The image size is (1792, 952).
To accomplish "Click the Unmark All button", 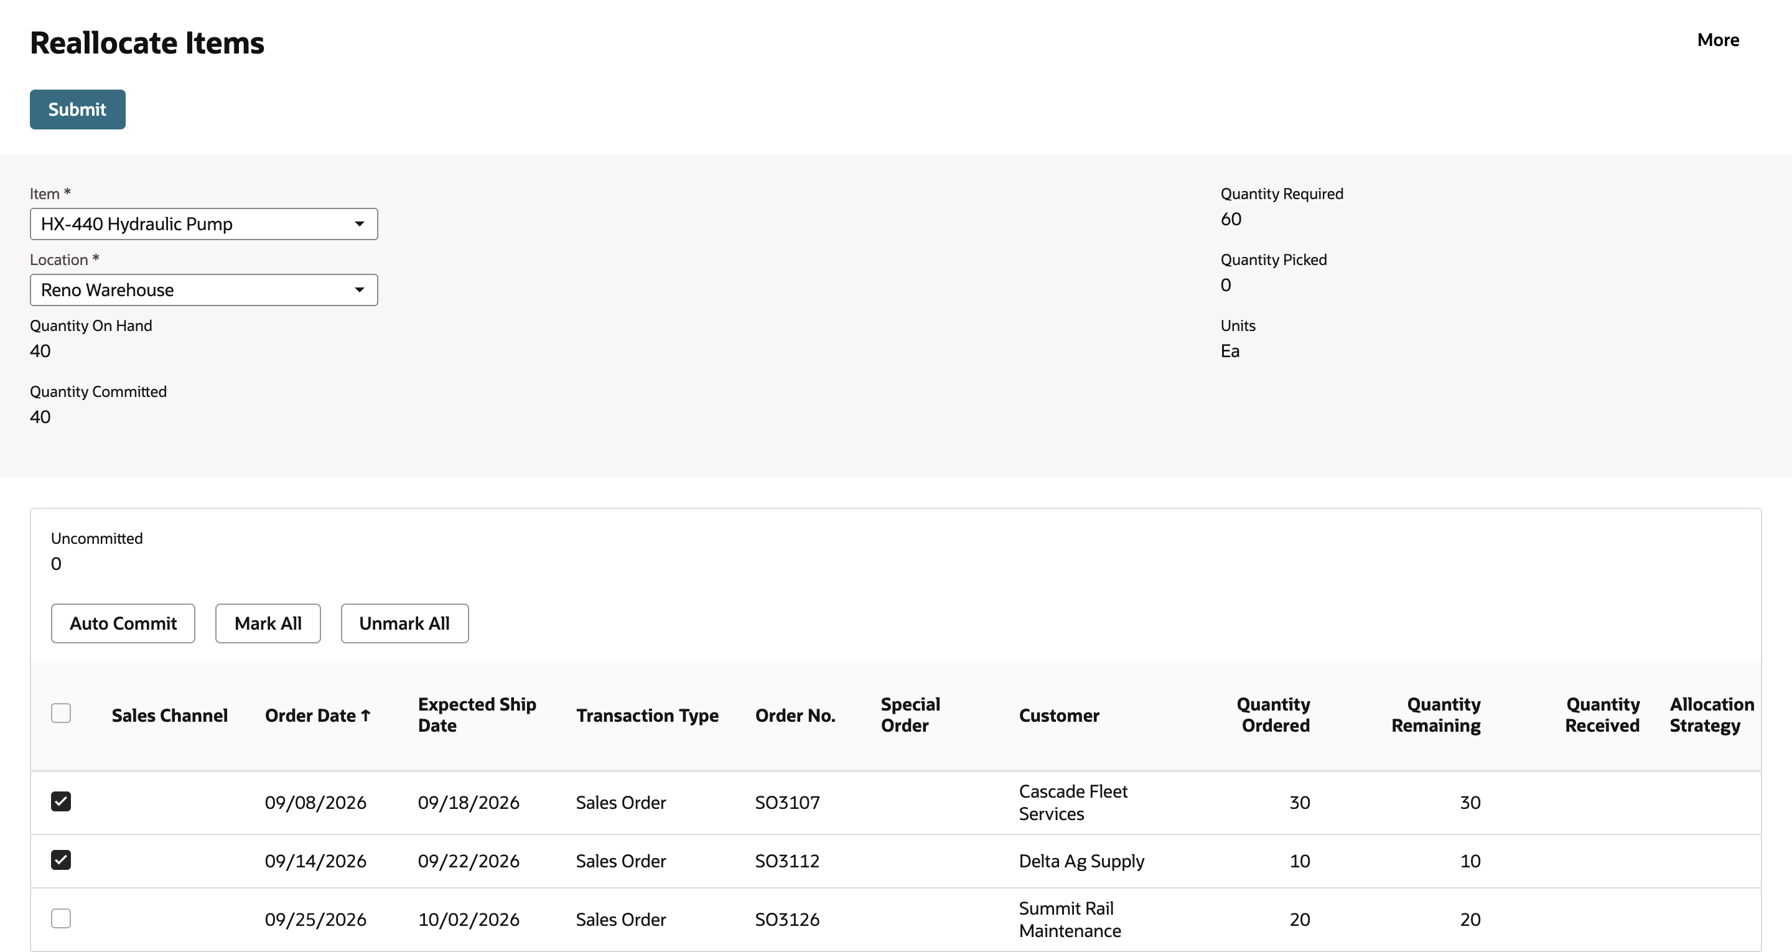I will [404, 623].
